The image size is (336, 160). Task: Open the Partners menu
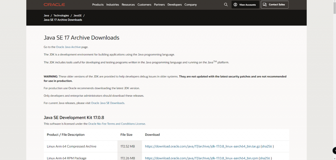pos(159,5)
